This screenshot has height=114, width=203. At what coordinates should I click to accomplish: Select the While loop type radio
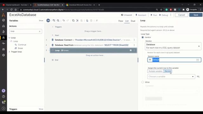142,82
